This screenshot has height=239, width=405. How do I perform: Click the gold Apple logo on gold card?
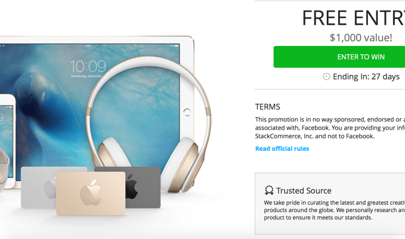(91, 192)
